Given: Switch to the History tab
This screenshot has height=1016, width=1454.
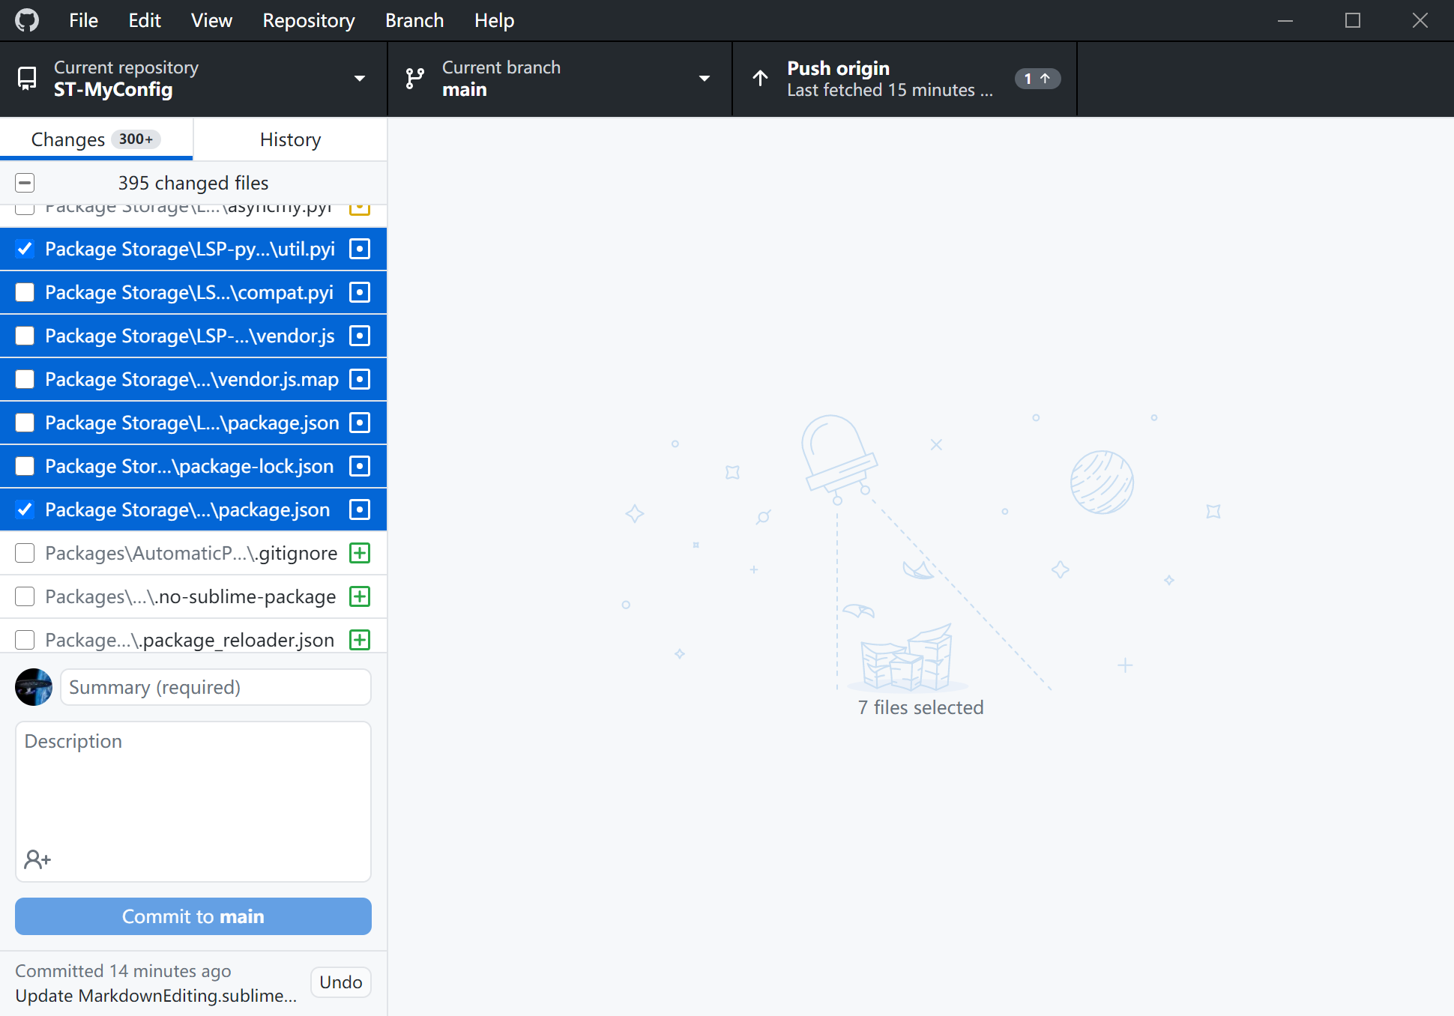Looking at the screenshot, I should (x=289, y=139).
